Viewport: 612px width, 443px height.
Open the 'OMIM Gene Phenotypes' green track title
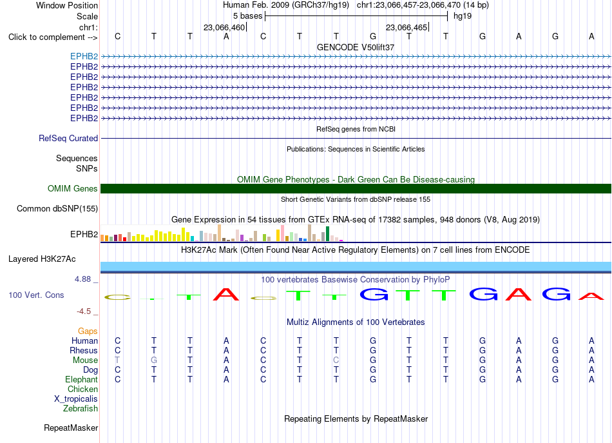coord(356,179)
